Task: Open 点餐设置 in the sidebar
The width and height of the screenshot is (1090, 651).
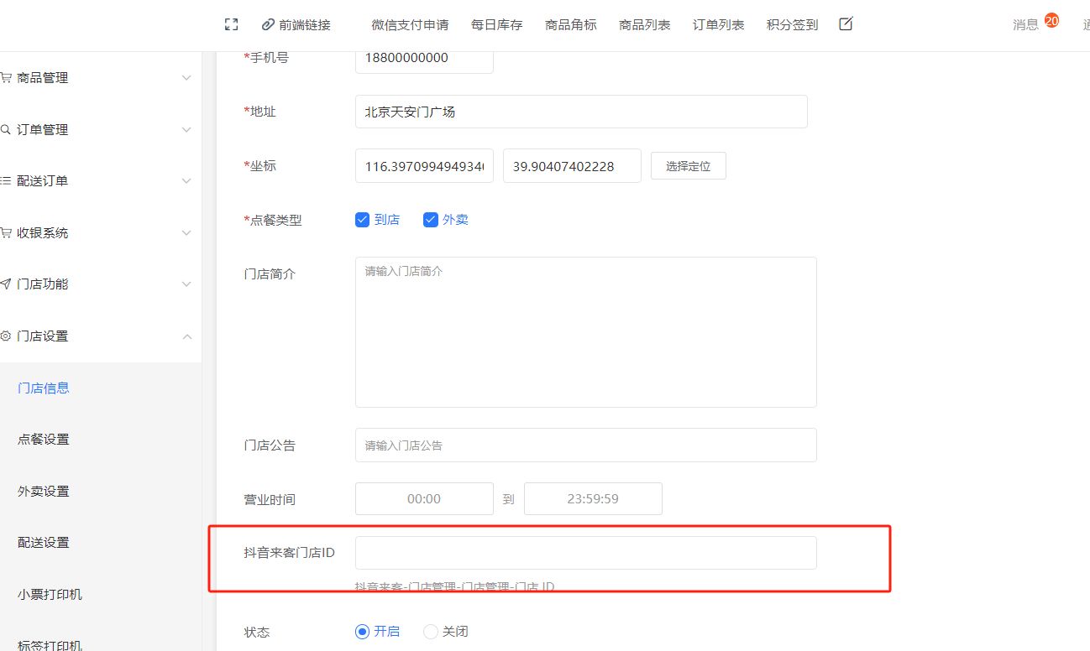Action: (44, 440)
